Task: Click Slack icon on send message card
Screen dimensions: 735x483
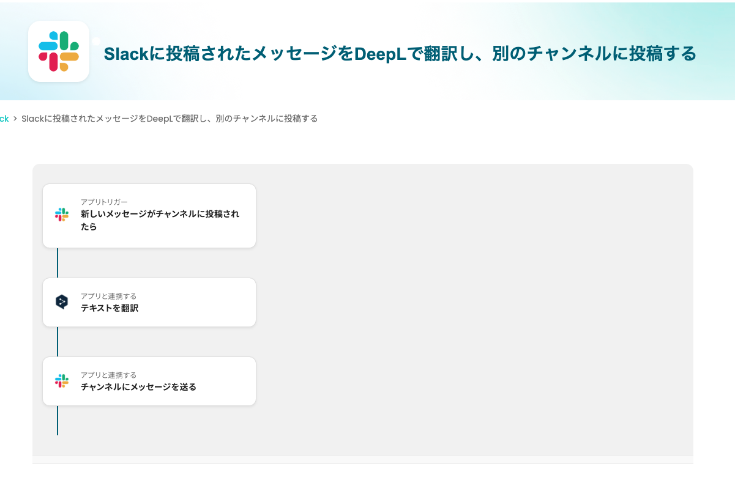Action: (62, 381)
